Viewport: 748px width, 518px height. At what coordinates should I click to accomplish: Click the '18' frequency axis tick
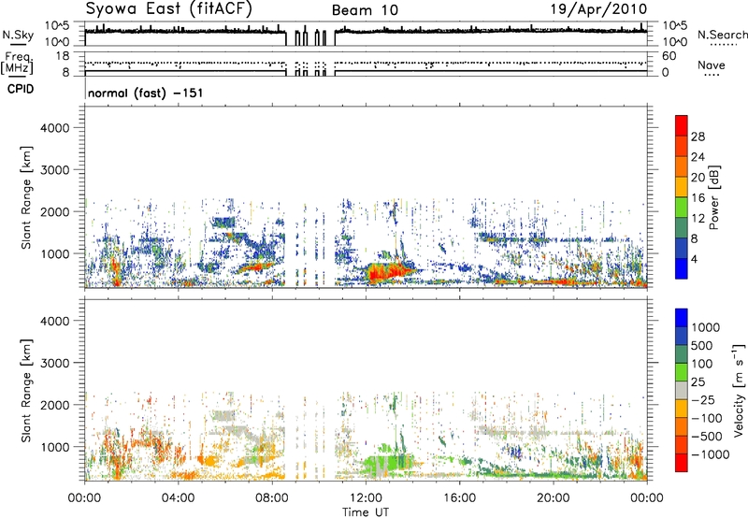(x=62, y=56)
